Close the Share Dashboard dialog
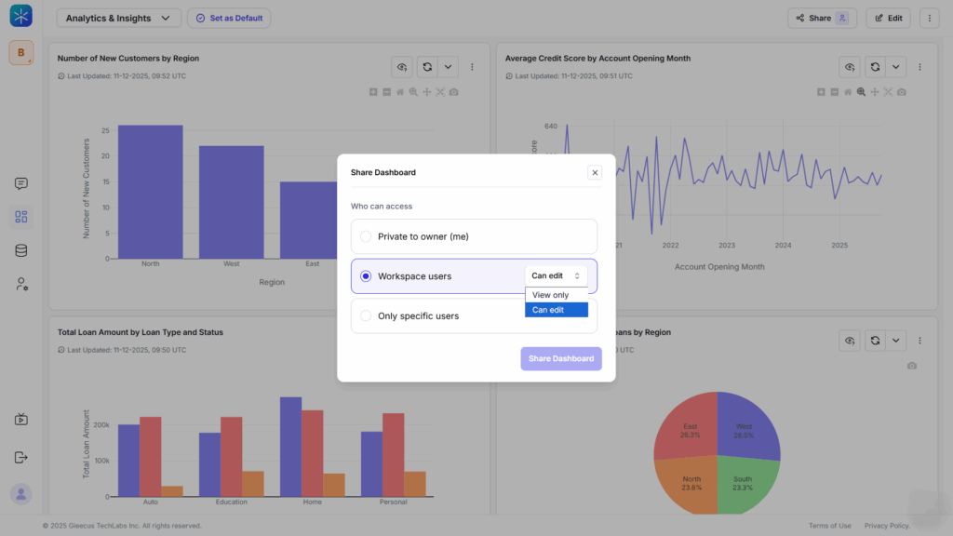The image size is (953, 536). tap(595, 172)
